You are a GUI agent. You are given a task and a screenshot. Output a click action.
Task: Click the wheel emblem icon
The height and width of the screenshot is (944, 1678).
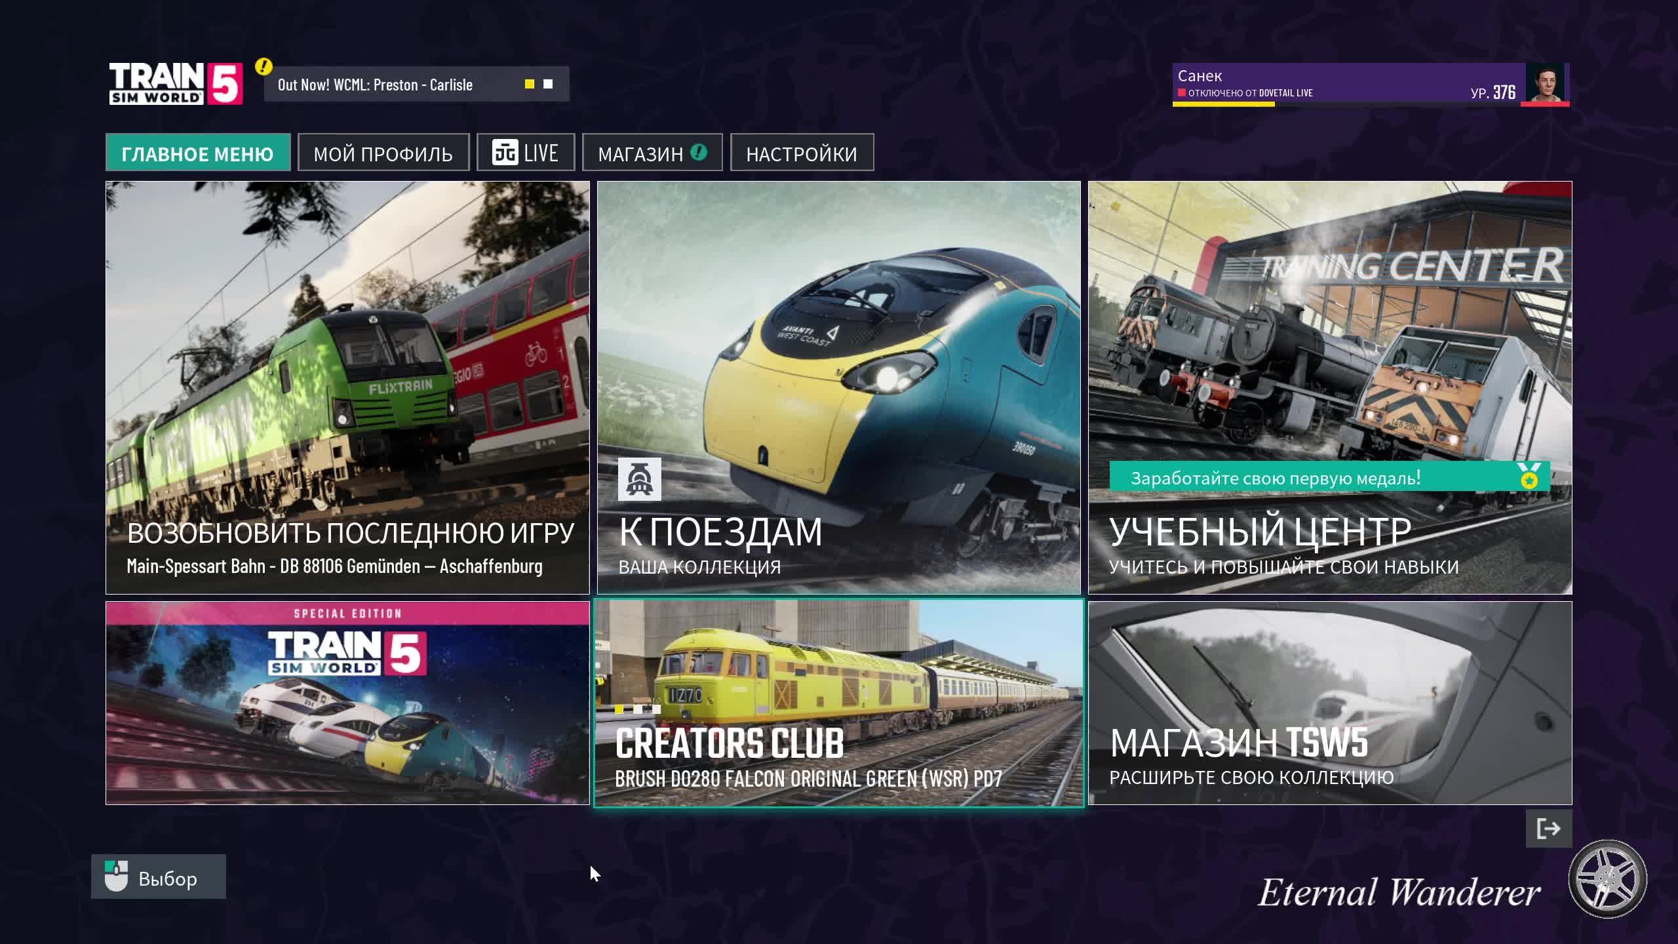click(x=1607, y=878)
